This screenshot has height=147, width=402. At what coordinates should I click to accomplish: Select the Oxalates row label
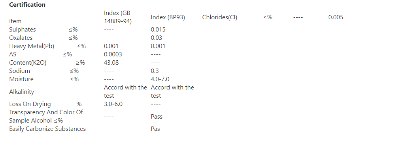[21, 38]
